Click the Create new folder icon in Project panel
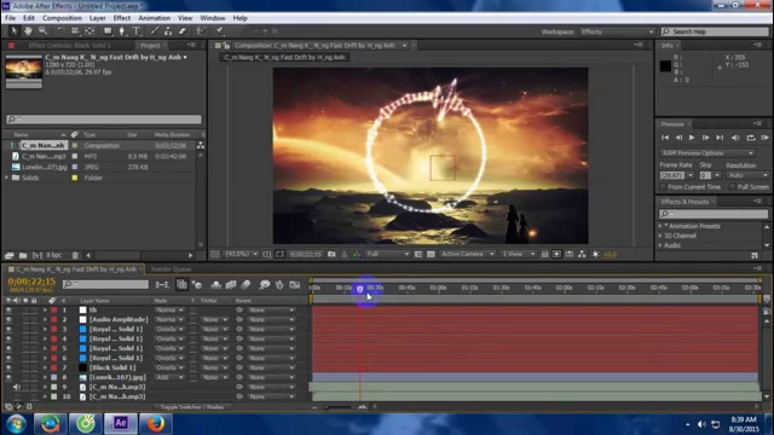Screen dimensions: 774x435 pyautogui.click(x=22, y=256)
